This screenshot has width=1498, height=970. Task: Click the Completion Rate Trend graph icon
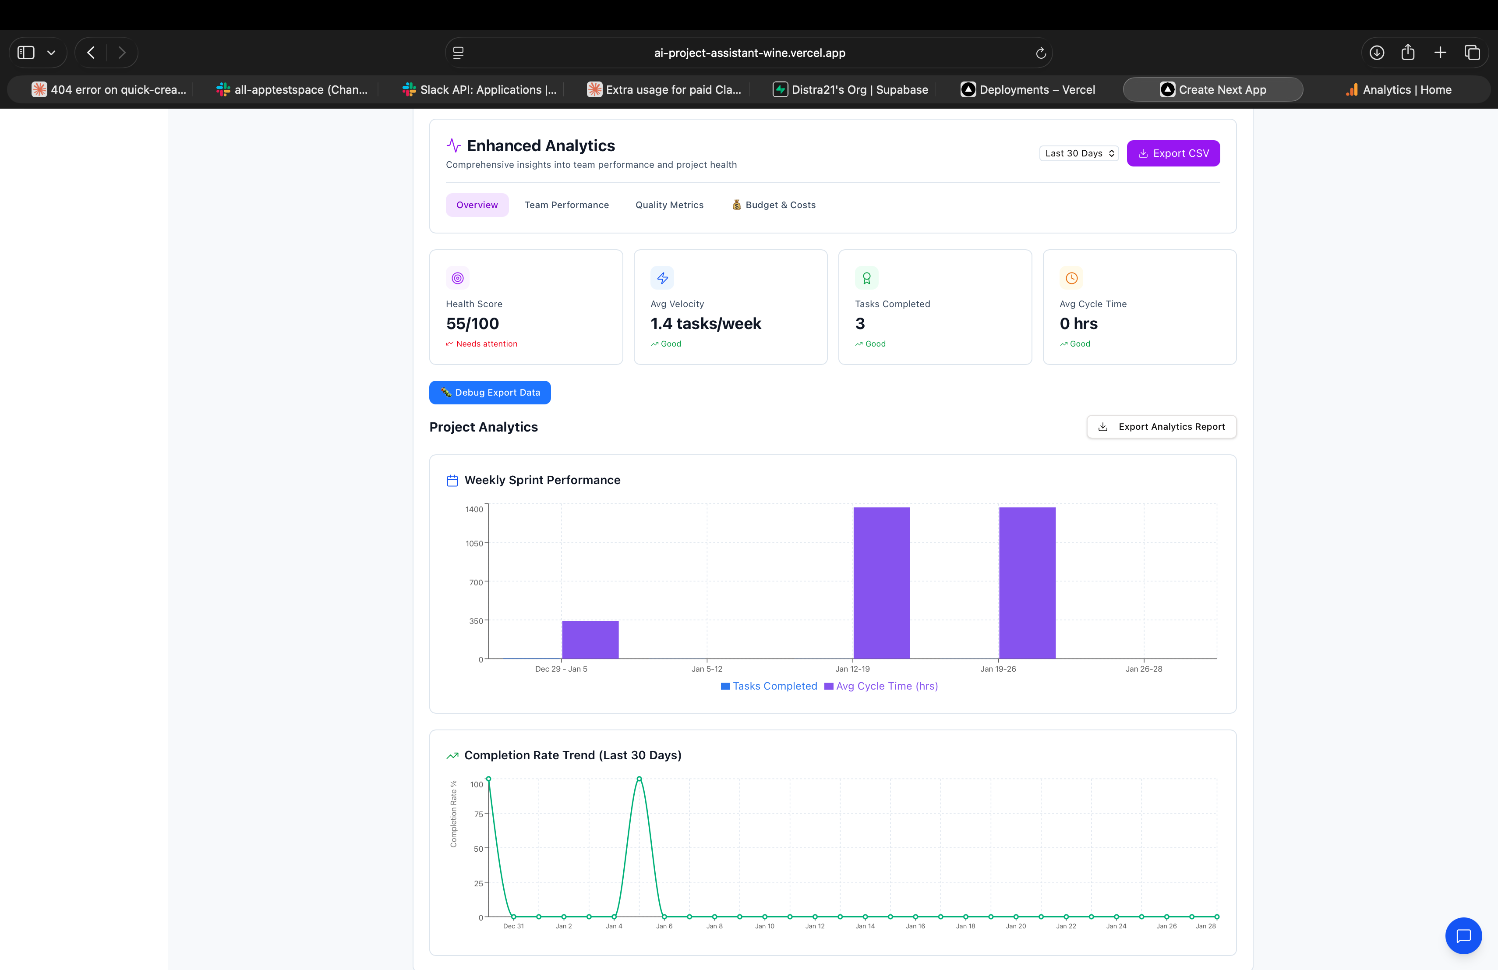click(x=452, y=755)
